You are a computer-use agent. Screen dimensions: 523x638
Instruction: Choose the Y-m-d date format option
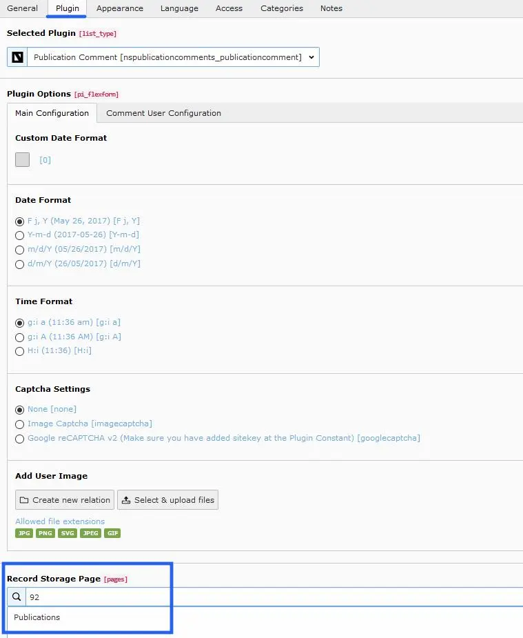(19, 235)
